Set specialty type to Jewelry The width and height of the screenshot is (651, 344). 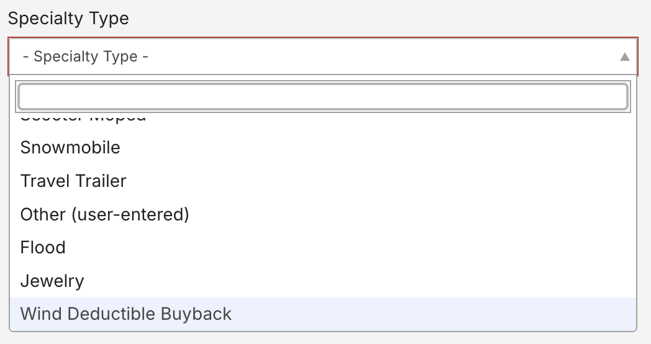[52, 281]
